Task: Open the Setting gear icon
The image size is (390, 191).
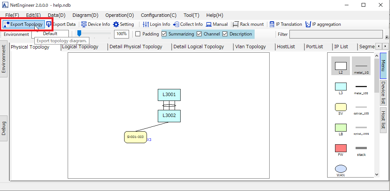Action: coord(116,24)
